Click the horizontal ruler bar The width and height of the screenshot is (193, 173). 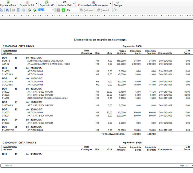(96, 16)
